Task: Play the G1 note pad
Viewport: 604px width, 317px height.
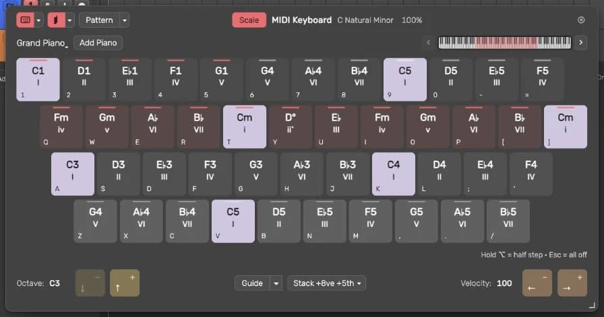Action: pos(222,79)
